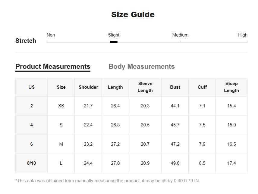Image resolution: width=258 pixels, height=194 pixels.
Task: Click the manual measuring disclaimer note
Action: pyautogui.click(x=108, y=181)
